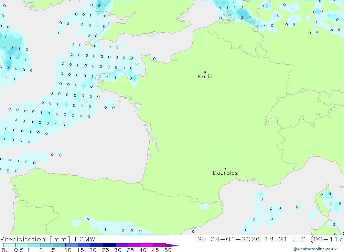Click the '(00+117' forecast offset text
The width and height of the screenshot is (344, 252).
[327, 239]
